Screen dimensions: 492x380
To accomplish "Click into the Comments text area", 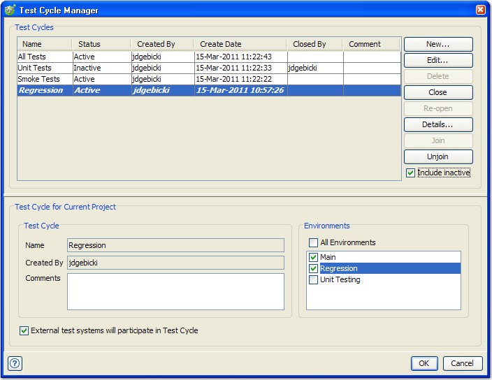I will (175, 291).
